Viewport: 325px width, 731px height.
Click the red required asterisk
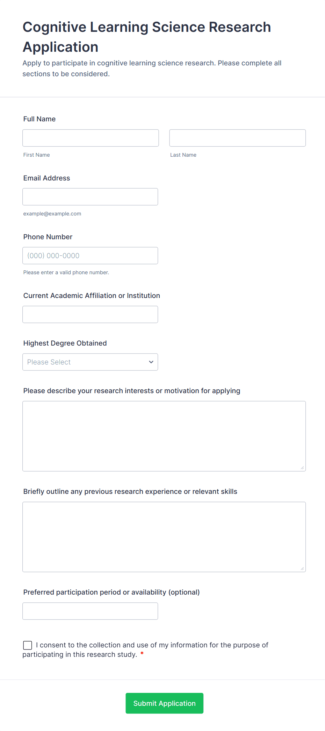click(142, 653)
